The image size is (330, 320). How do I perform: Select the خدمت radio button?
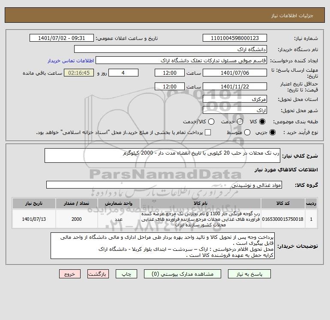(240, 122)
